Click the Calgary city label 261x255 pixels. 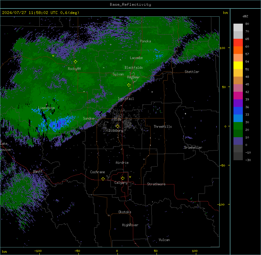[121, 183]
